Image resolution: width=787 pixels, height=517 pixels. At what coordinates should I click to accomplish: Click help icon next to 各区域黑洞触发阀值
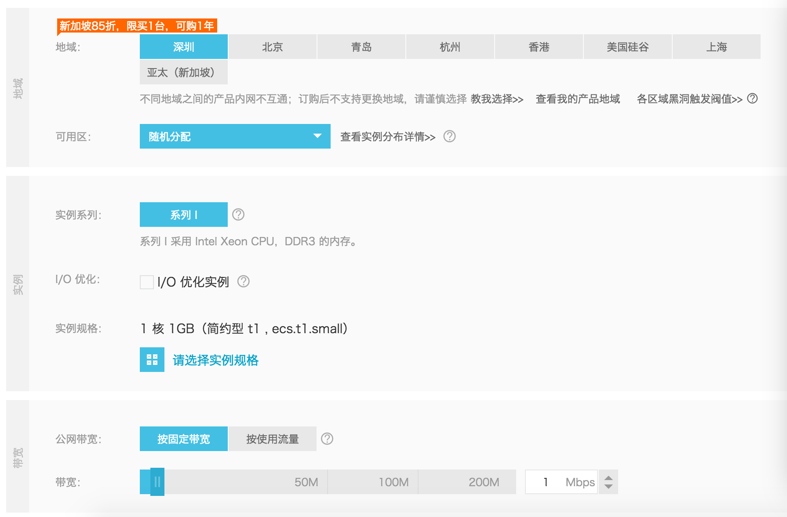point(752,98)
